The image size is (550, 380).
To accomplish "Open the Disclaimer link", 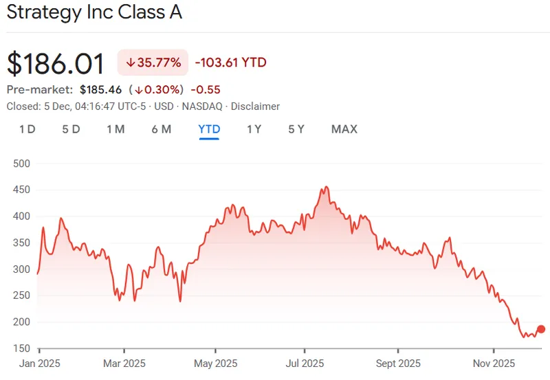I will (x=255, y=107).
